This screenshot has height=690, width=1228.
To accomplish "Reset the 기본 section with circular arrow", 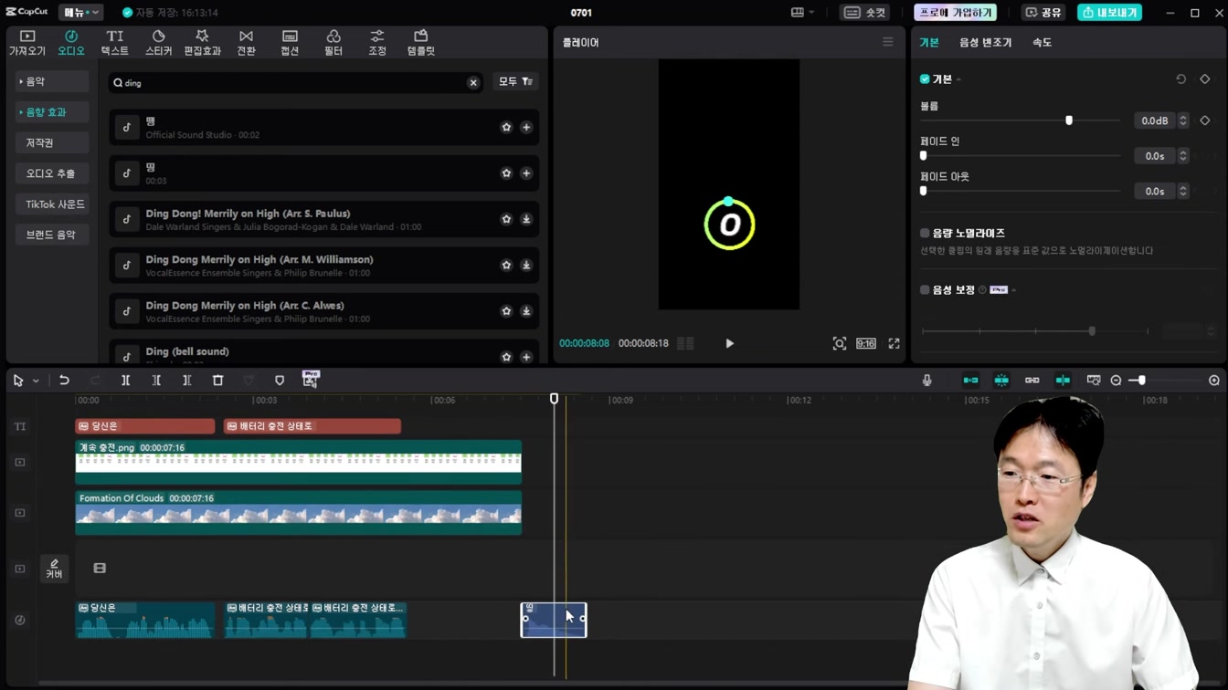I will [1181, 79].
